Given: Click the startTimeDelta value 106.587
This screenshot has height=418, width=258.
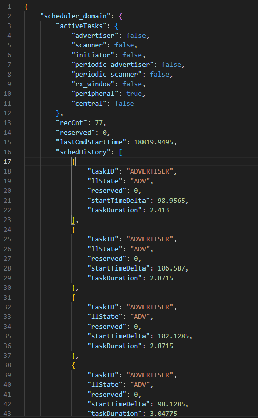Looking at the screenshot, I should click(x=171, y=268).
